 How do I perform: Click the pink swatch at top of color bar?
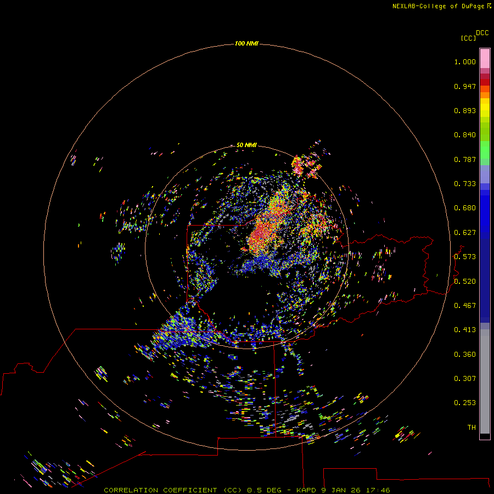point(485,59)
